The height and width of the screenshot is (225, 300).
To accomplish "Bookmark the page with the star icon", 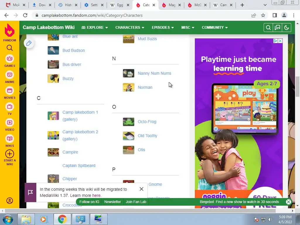I will 263,15.
